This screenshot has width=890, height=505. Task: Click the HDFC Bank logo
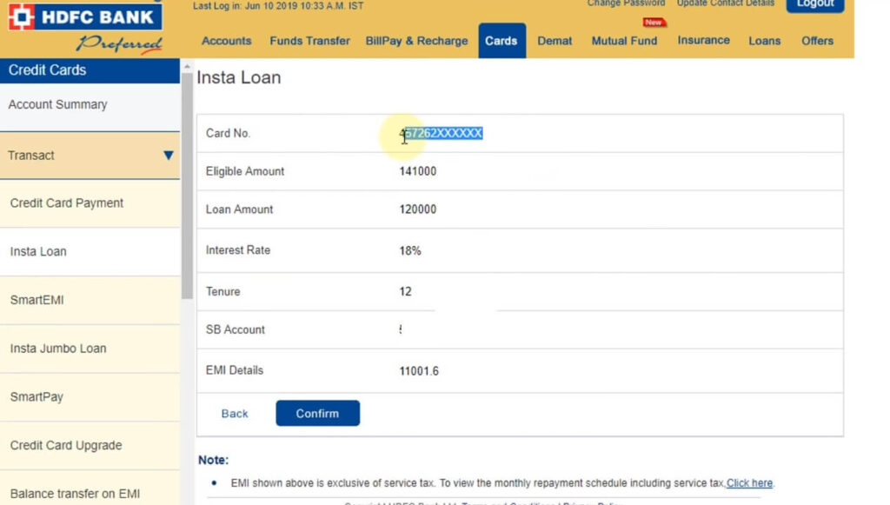pyautogui.click(x=85, y=17)
